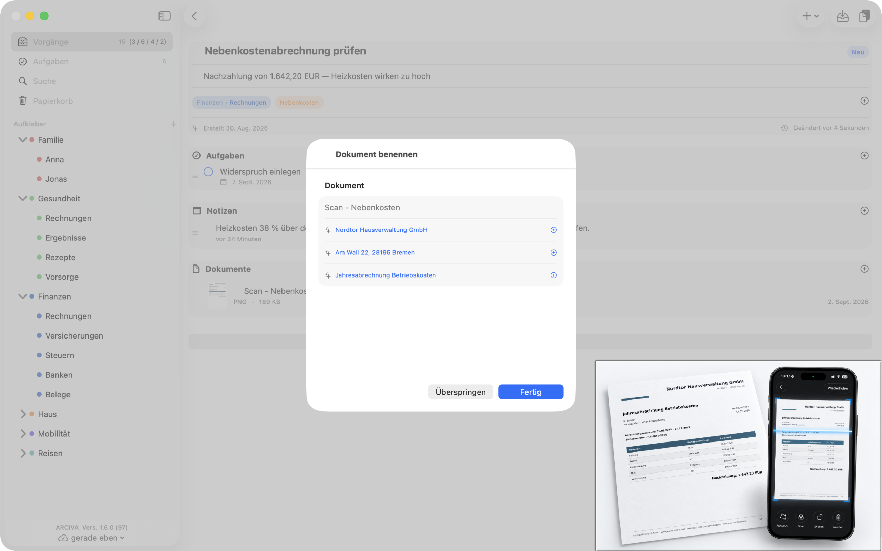882x551 pixels.
Task: Expand the Reisen label group
Action: [x=23, y=453]
